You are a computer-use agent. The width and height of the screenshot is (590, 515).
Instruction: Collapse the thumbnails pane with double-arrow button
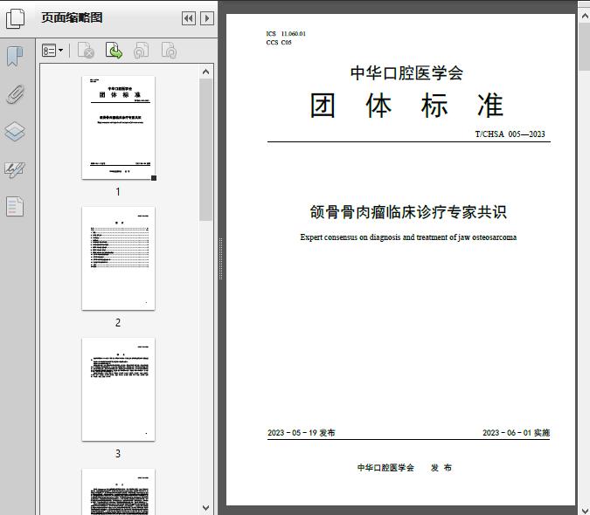(189, 18)
